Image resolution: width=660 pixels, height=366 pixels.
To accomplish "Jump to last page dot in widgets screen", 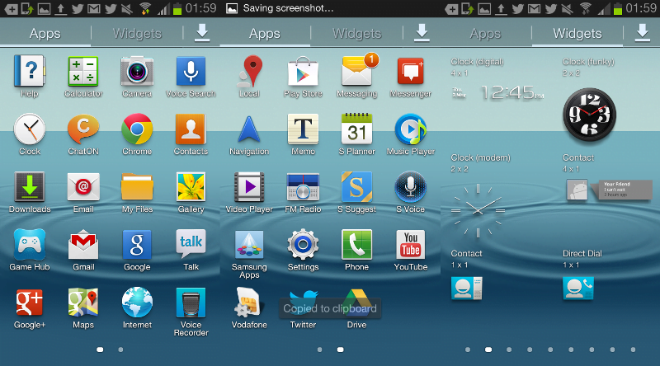I will 633,350.
